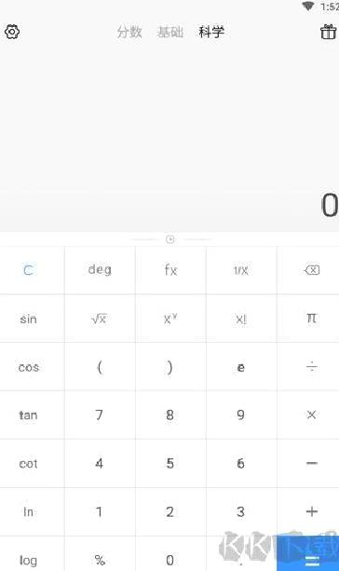This screenshot has height=571, width=339.
Task: Tap the factorial X! key
Action: click(x=240, y=319)
